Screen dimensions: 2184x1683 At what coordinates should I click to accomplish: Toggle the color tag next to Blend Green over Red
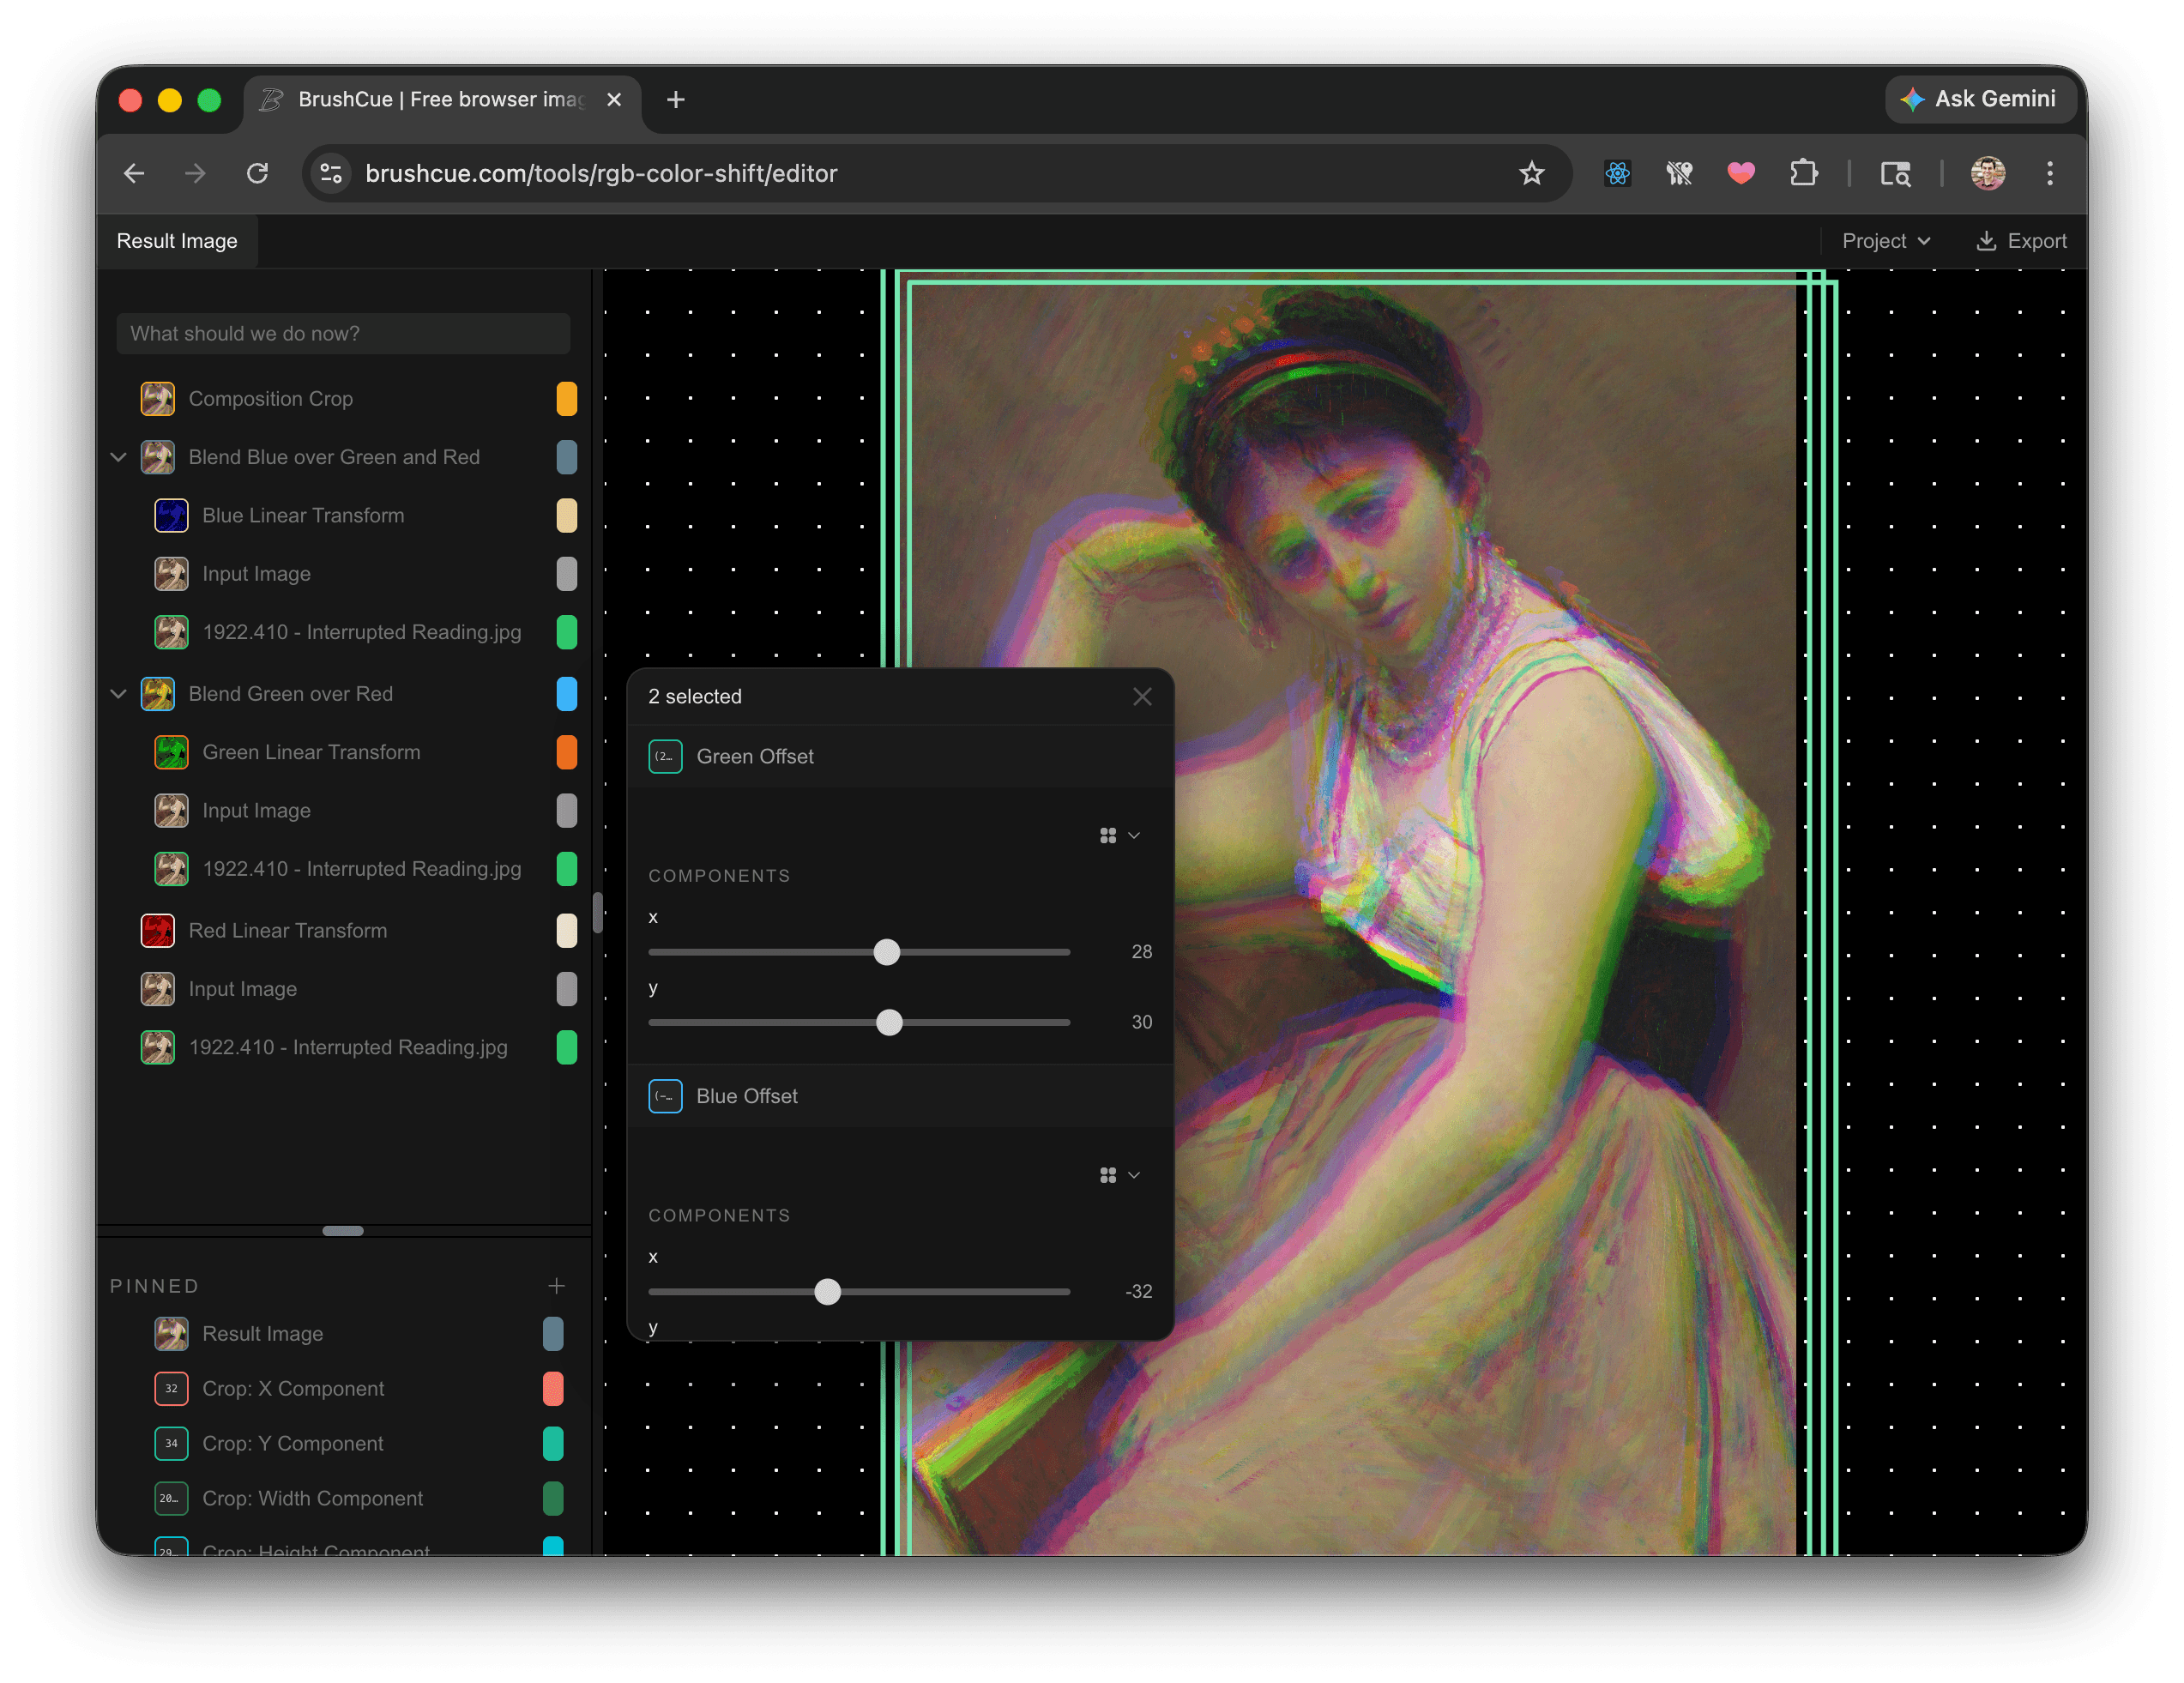pos(567,694)
